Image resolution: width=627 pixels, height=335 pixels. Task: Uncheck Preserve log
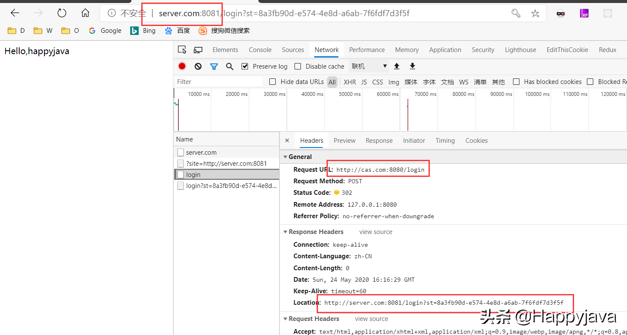pyautogui.click(x=245, y=66)
